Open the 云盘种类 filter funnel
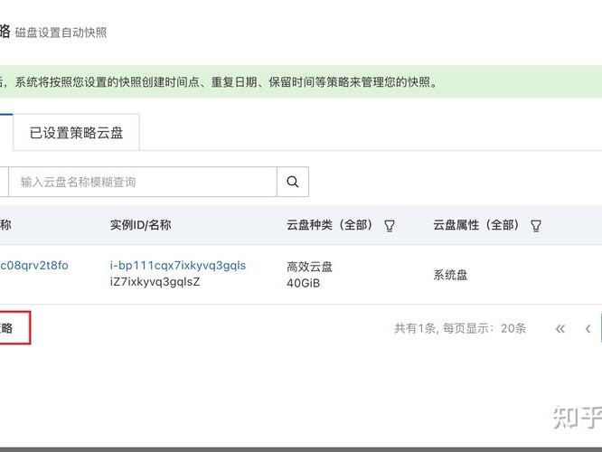The width and height of the screenshot is (602, 452). [390, 225]
